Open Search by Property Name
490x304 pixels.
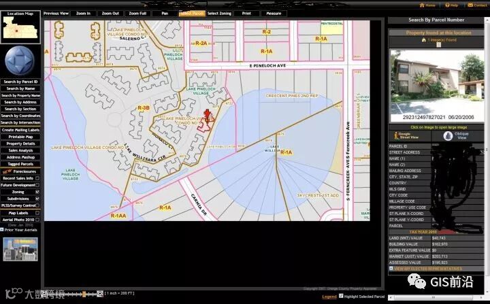(x=20, y=96)
